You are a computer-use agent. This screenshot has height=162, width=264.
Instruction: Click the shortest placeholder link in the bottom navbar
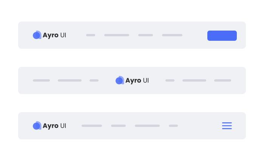(173, 126)
